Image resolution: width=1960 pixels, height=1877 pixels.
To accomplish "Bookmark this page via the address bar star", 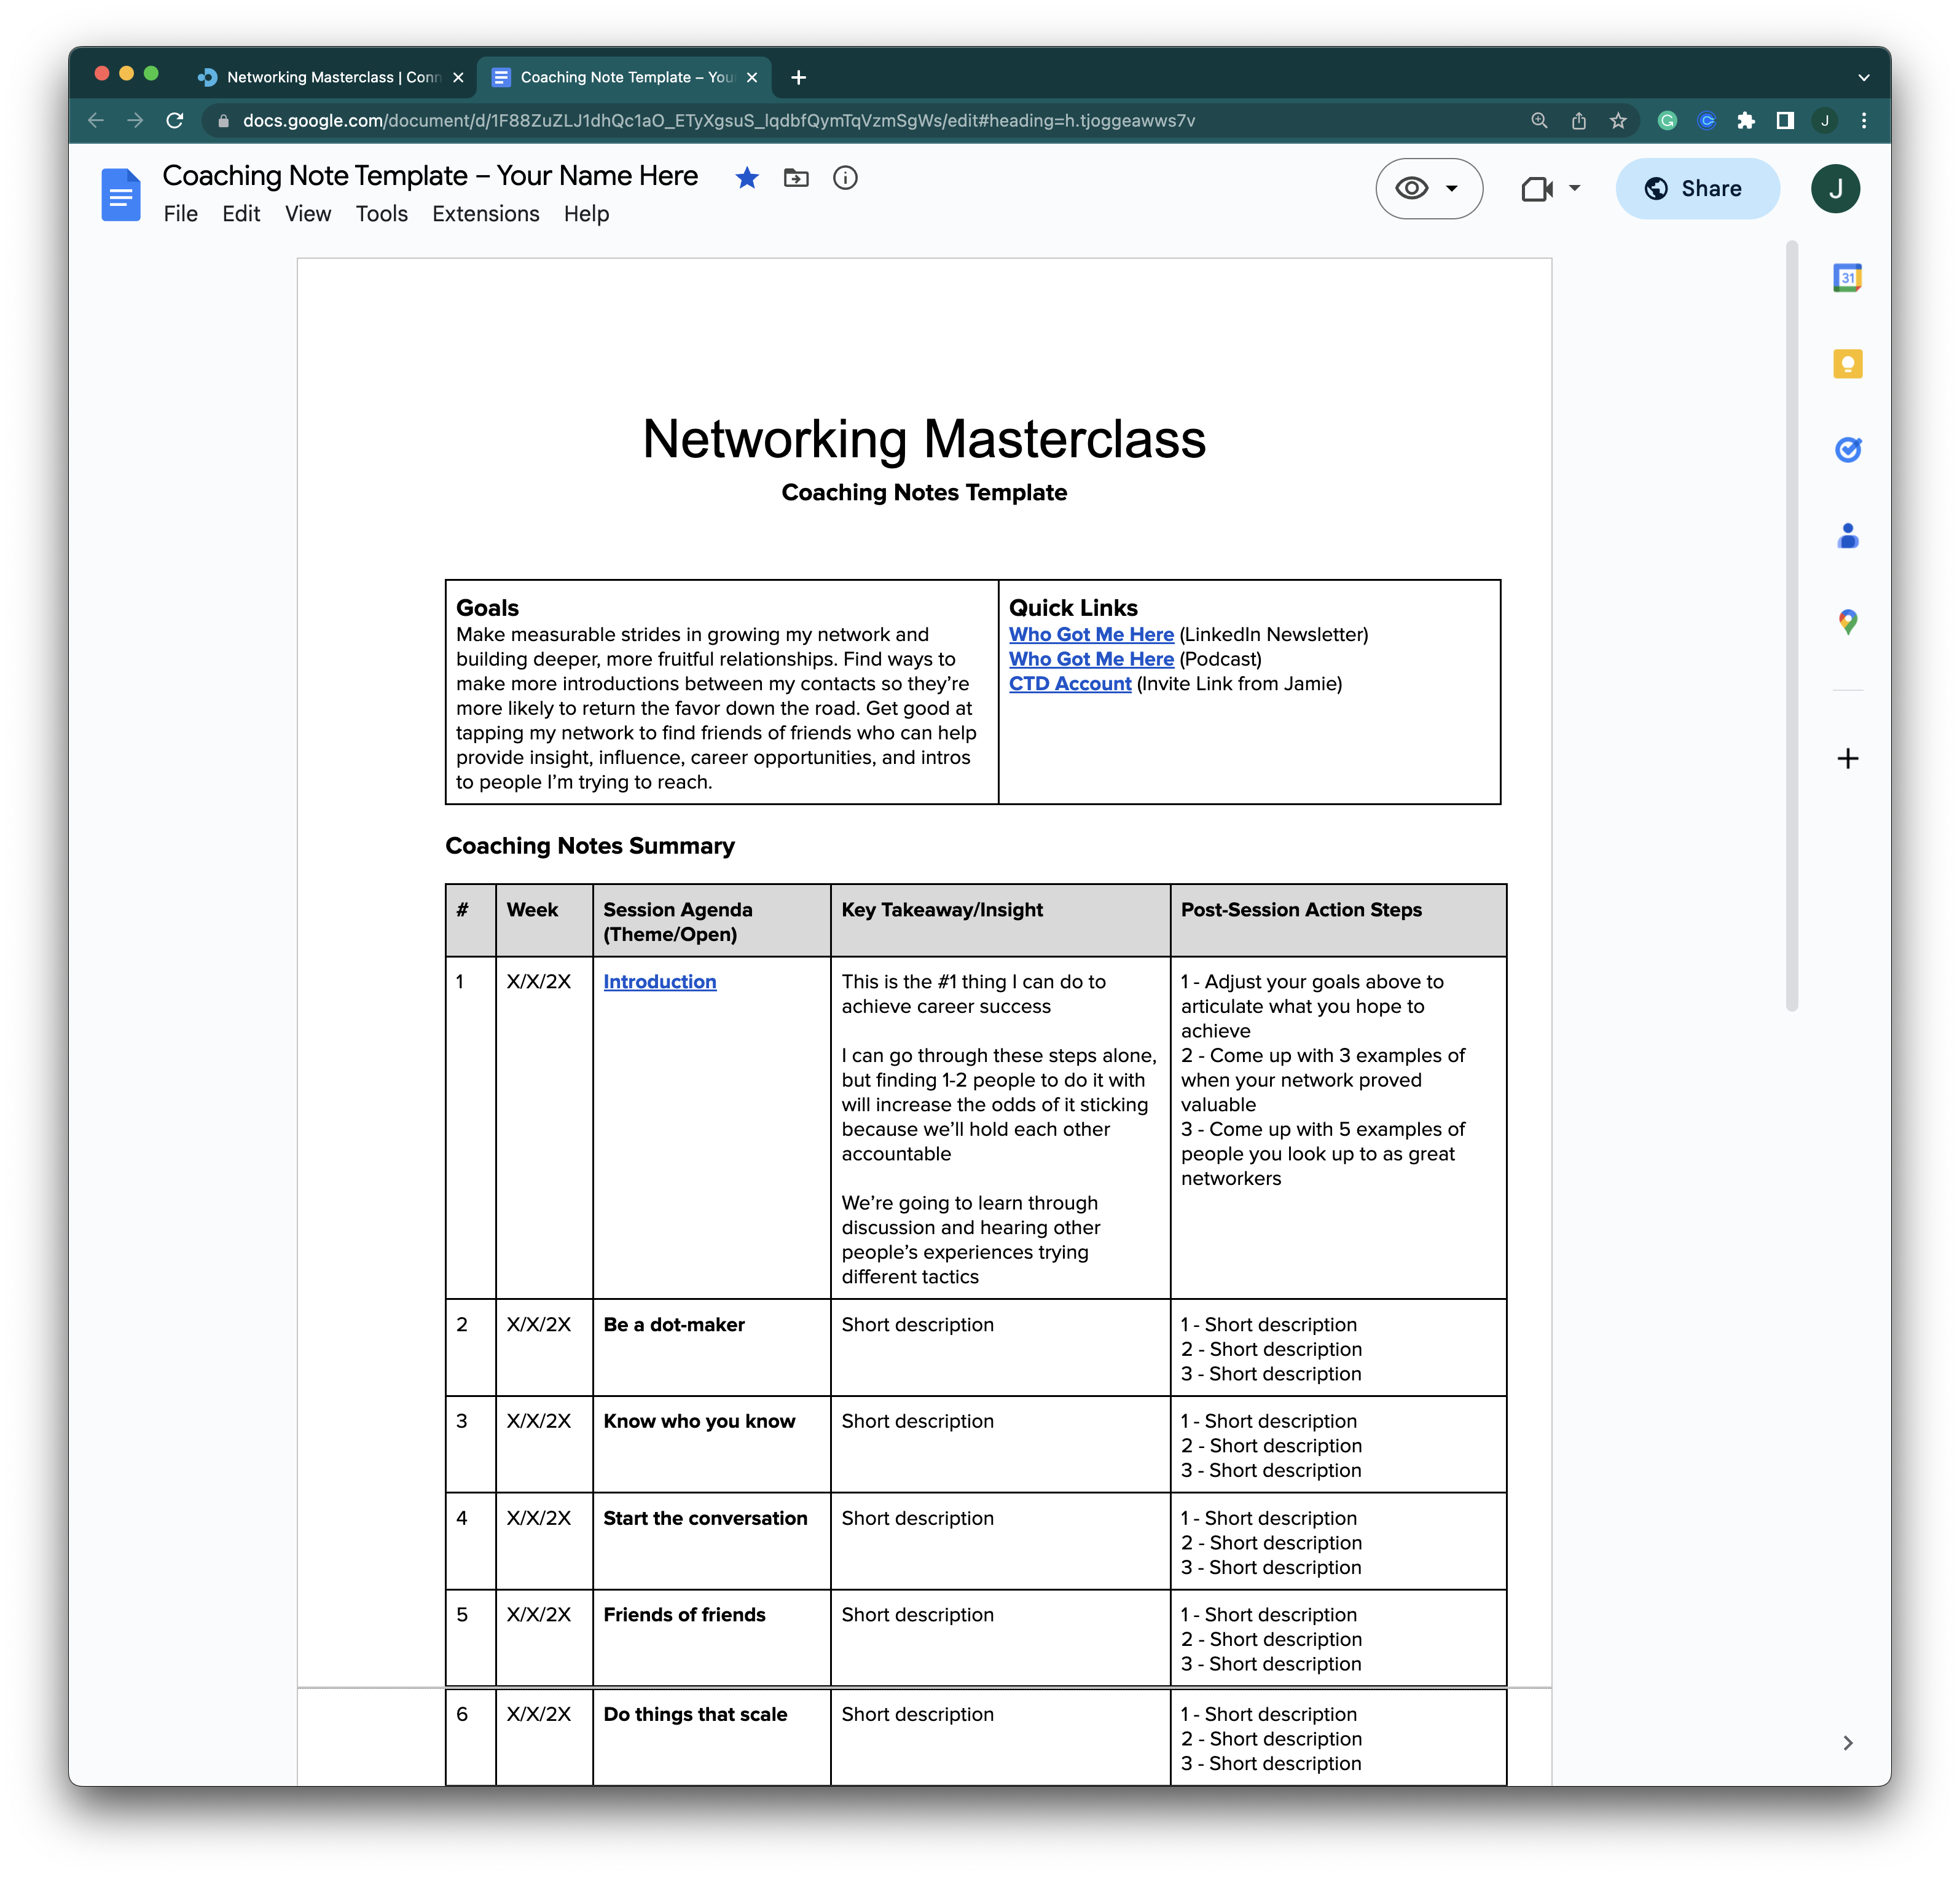I will 1617,120.
